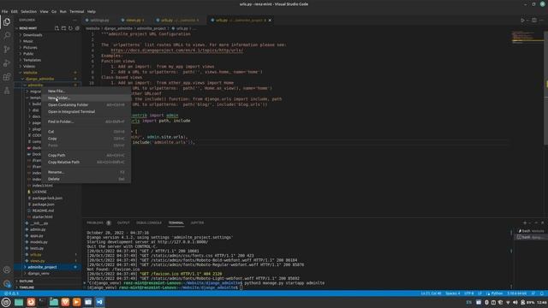548x308 pixels.
Task: Create a new terminal with plus icon
Action: (x=525, y=222)
